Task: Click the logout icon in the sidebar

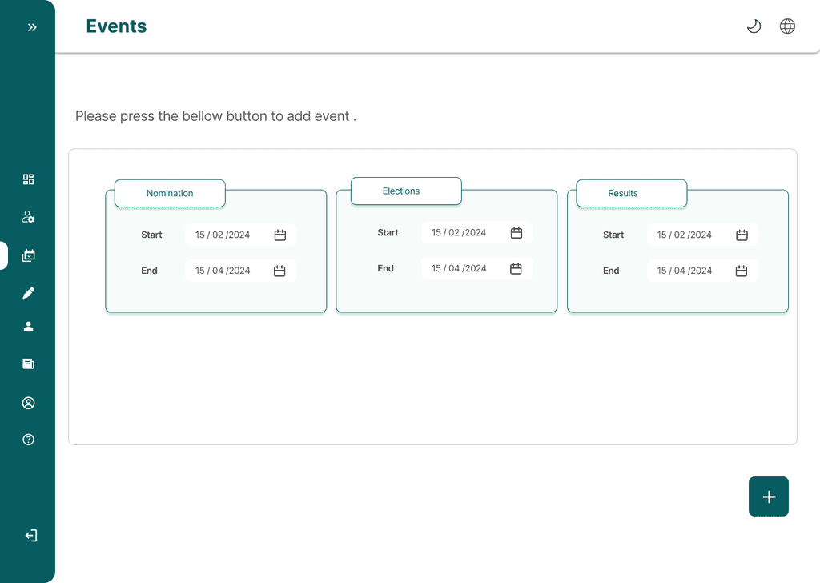Action: click(31, 536)
